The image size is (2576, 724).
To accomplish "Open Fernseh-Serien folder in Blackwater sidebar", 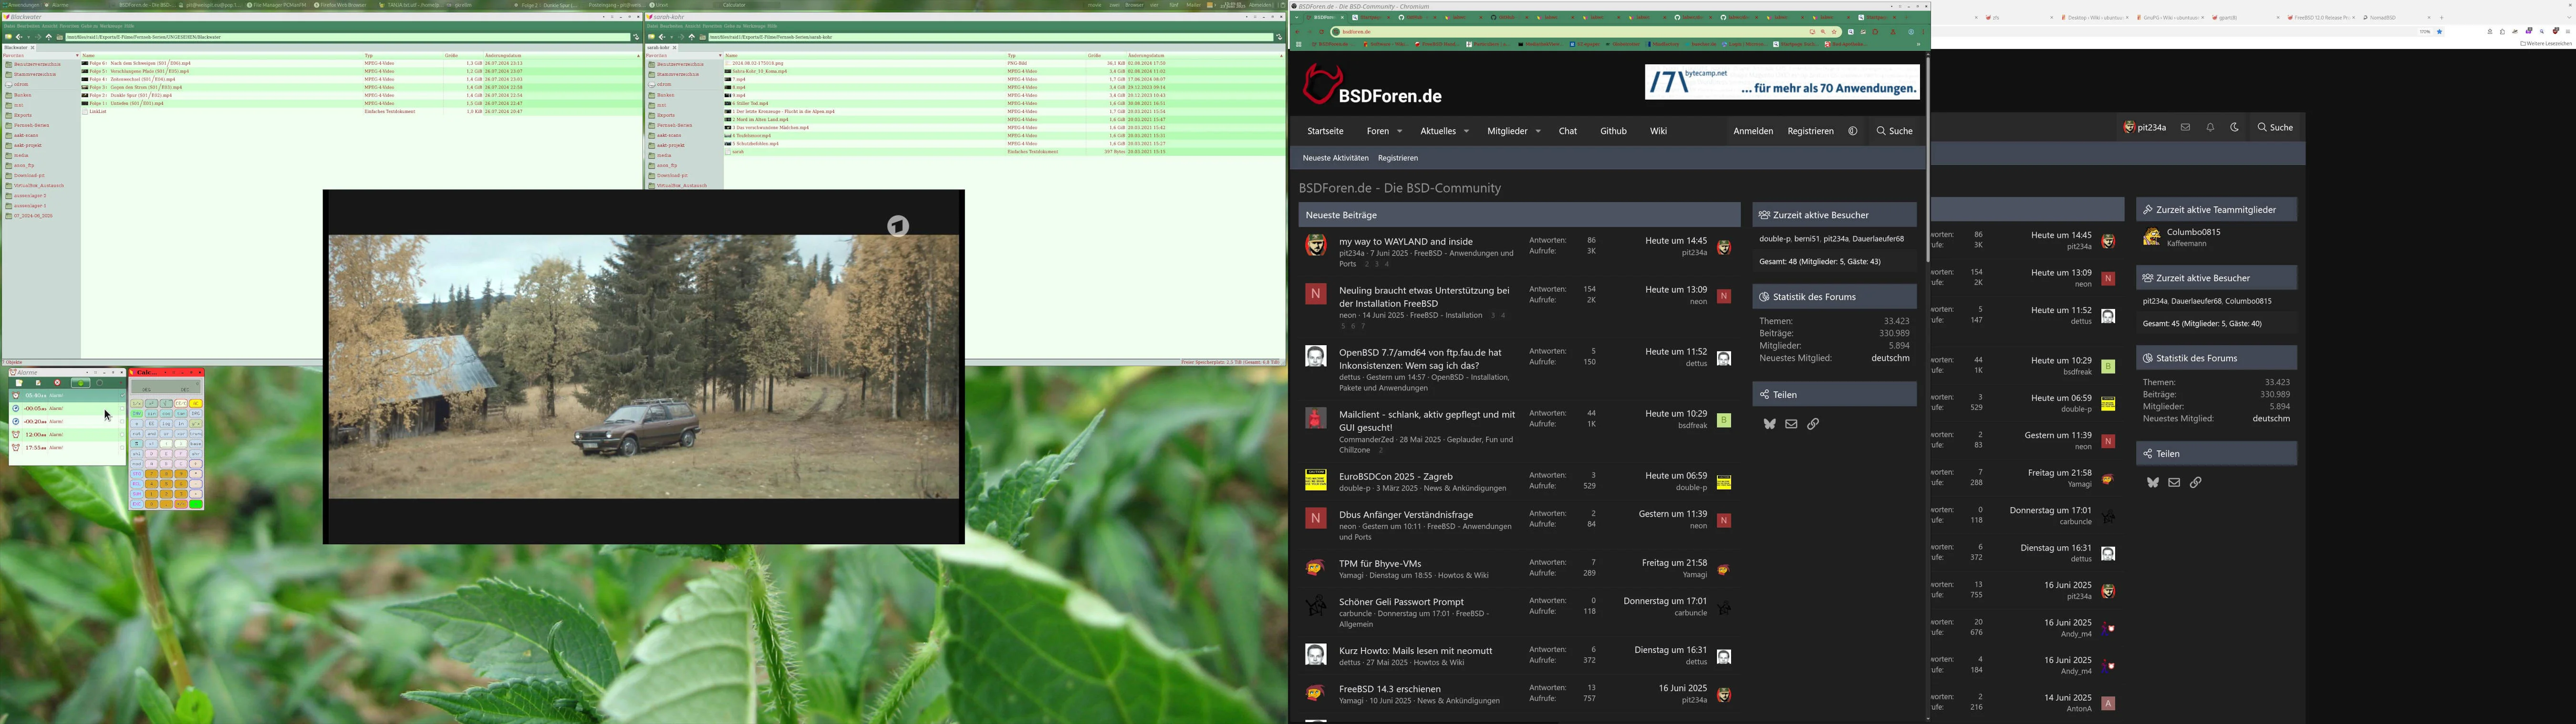I will tap(30, 126).
